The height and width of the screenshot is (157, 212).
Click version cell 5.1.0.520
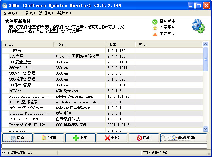click(x=117, y=79)
